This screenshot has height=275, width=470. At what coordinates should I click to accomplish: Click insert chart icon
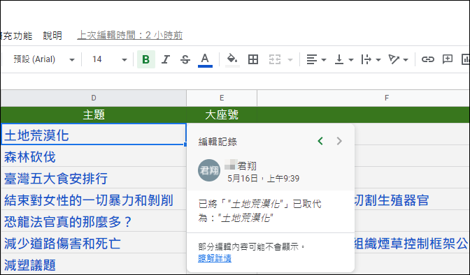(x=466, y=59)
